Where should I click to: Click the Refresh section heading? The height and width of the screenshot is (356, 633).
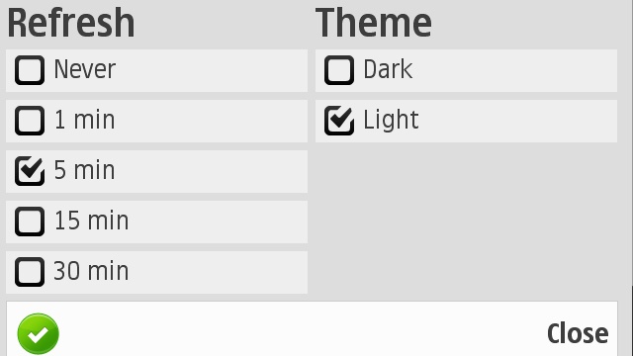tap(71, 23)
